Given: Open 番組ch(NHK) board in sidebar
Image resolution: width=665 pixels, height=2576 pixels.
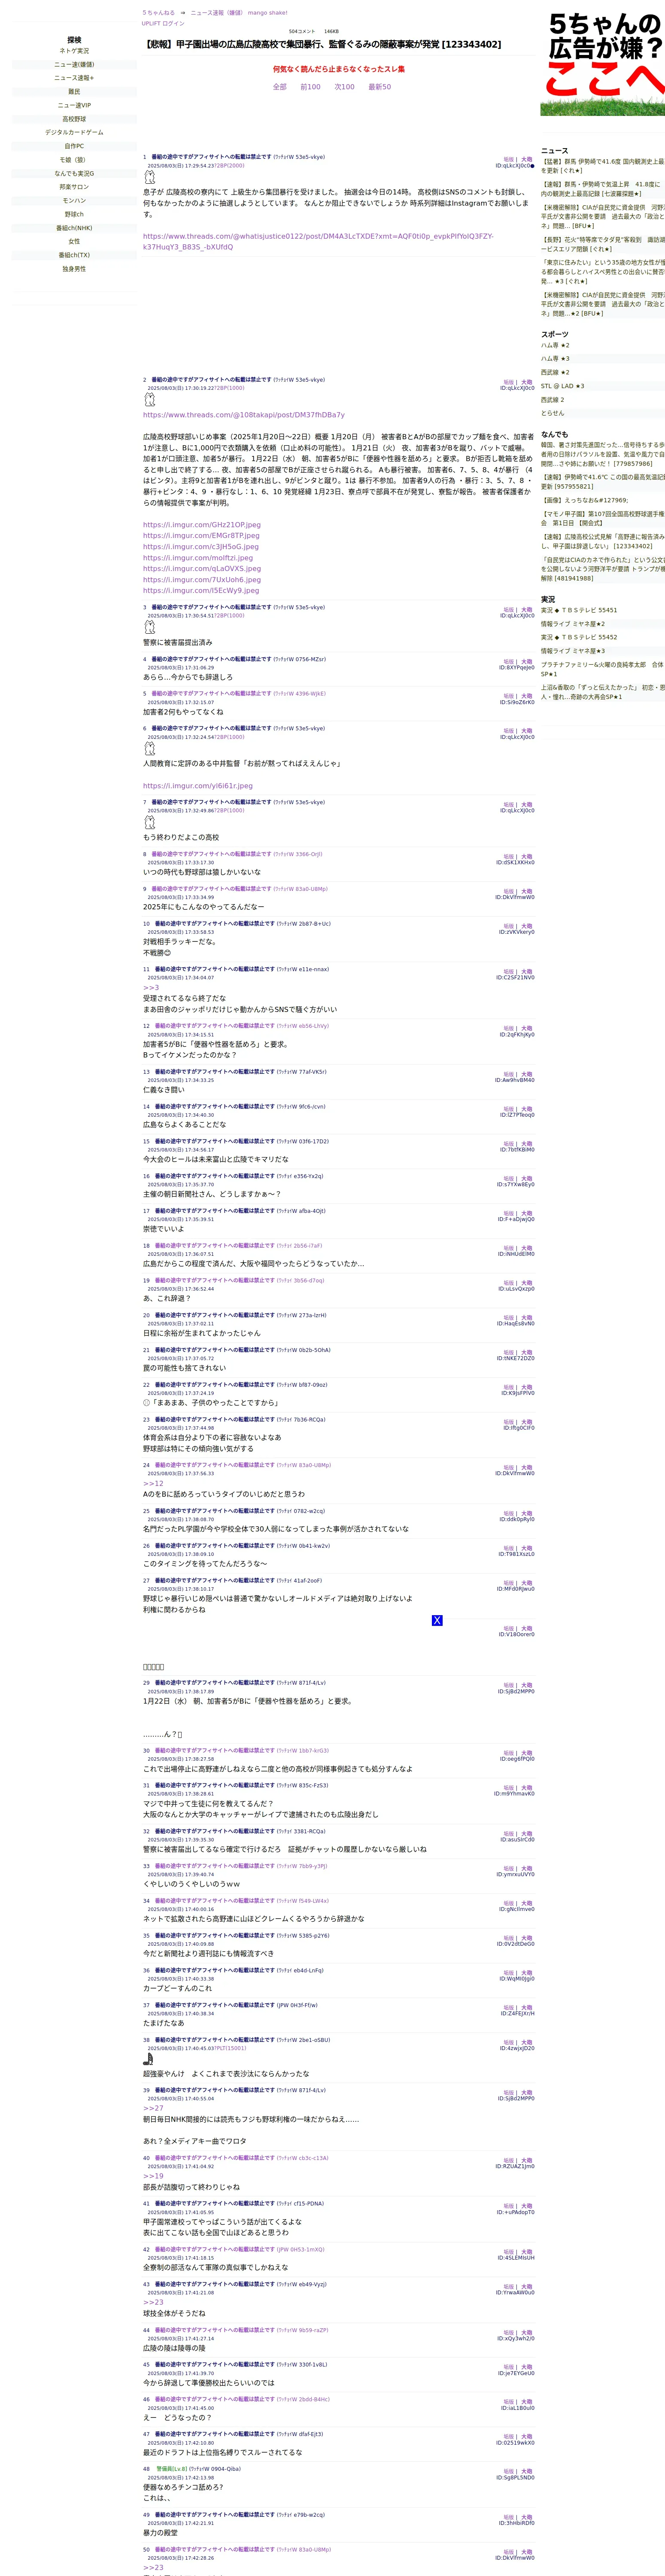Looking at the screenshot, I should point(74,228).
